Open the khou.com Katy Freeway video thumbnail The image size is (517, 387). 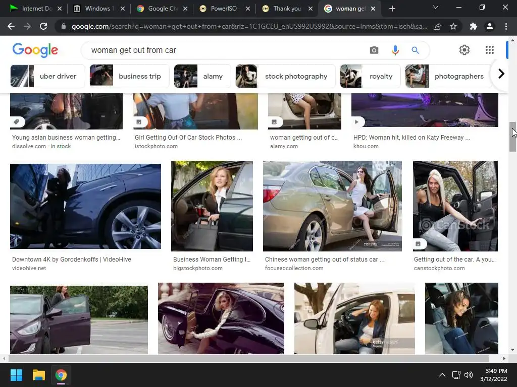pyautogui.click(x=425, y=110)
